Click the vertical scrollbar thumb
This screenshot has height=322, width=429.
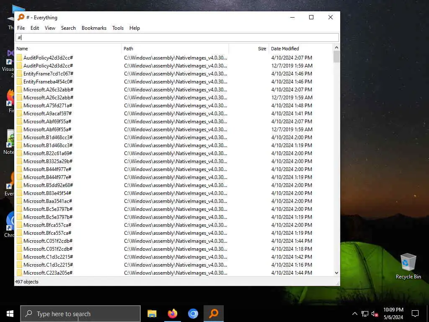(336, 57)
